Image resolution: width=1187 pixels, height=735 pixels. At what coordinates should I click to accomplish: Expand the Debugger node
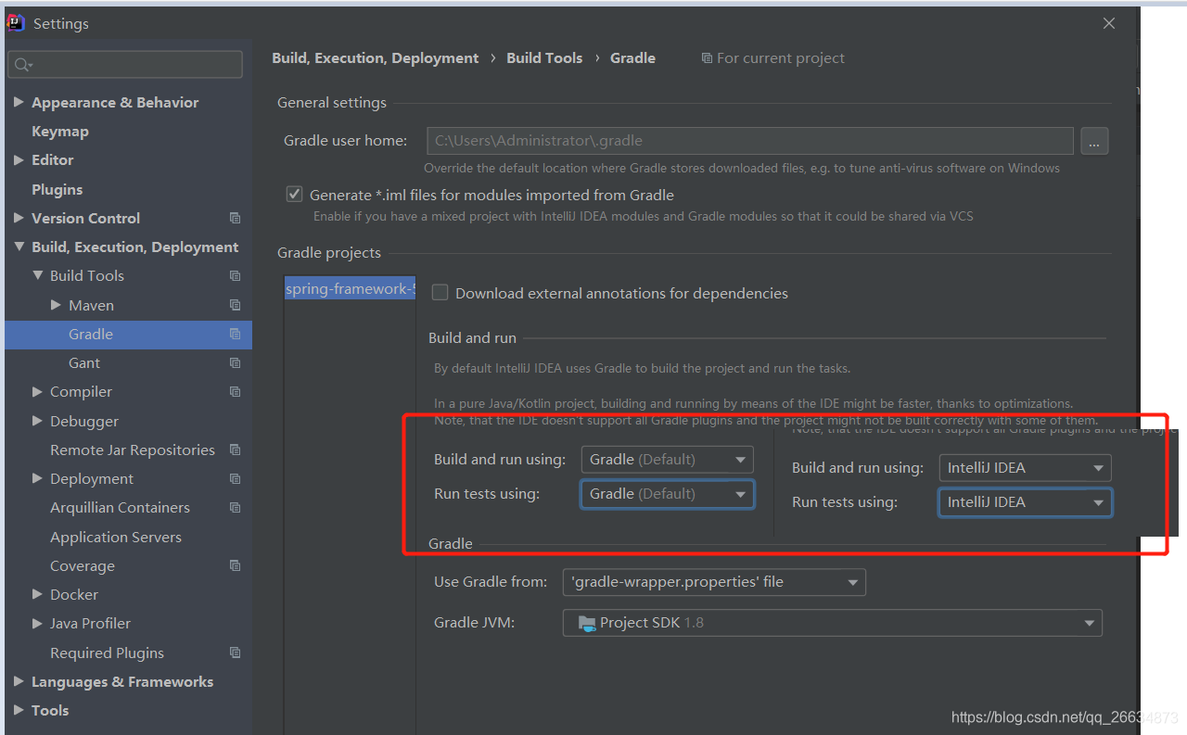(x=37, y=421)
